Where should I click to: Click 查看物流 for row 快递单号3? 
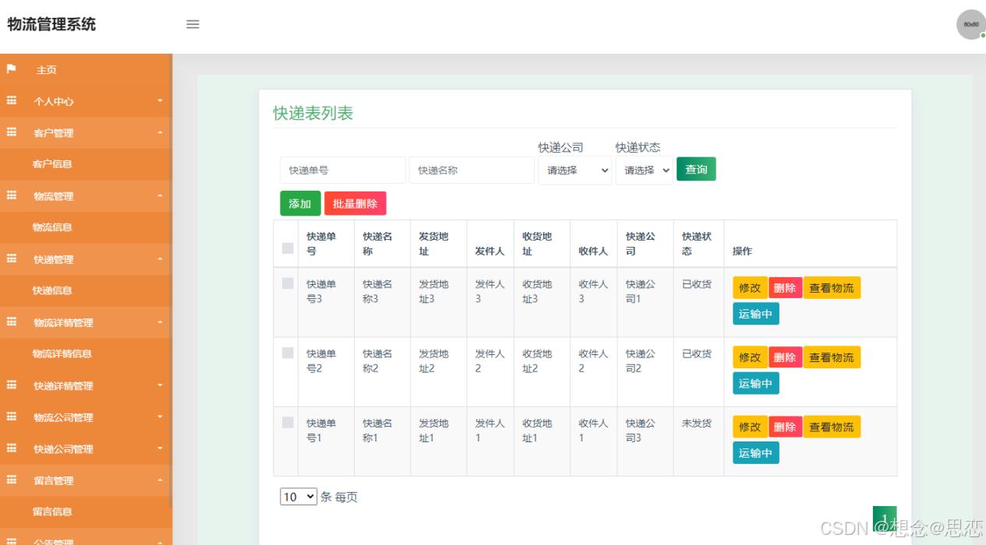coord(832,287)
